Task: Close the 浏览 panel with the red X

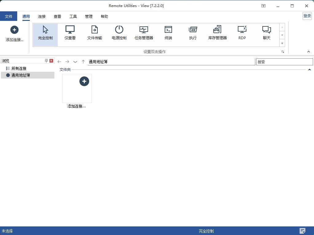Action: (51, 60)
